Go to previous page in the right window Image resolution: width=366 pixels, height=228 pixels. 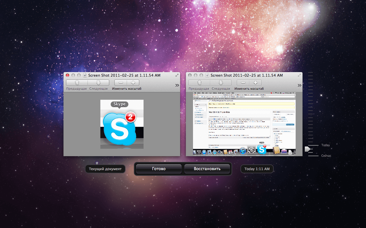click(x=199, y=83)
